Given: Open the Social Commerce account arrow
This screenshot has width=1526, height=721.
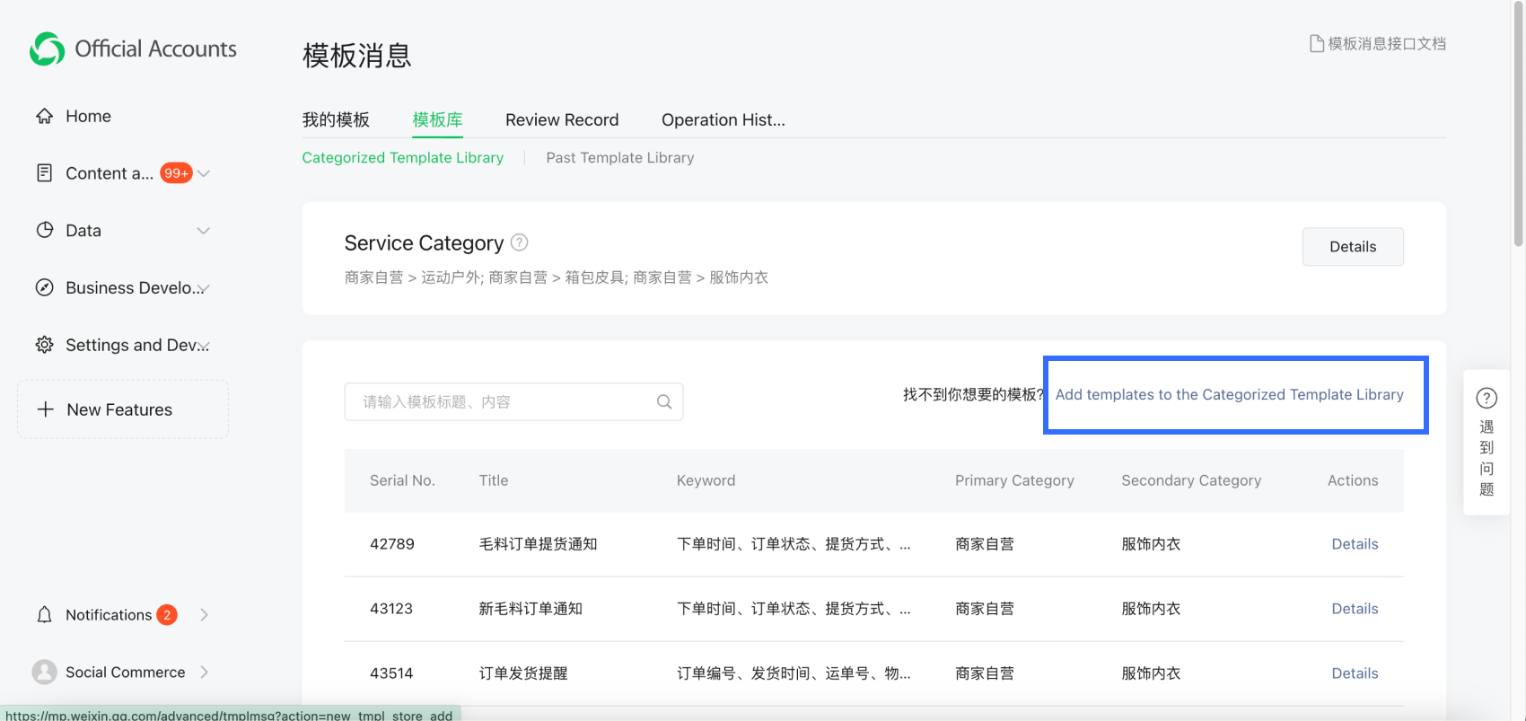Looking at the screenshot, I should tap(205, 672).
